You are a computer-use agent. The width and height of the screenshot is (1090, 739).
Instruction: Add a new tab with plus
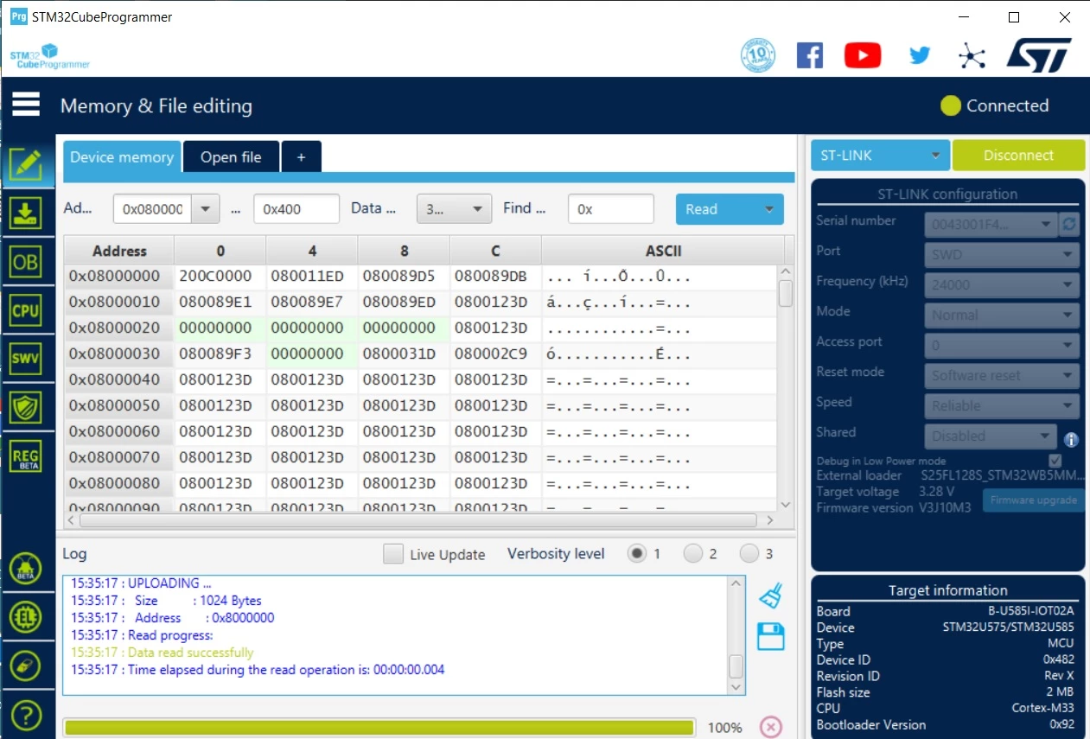click(302, 157)
